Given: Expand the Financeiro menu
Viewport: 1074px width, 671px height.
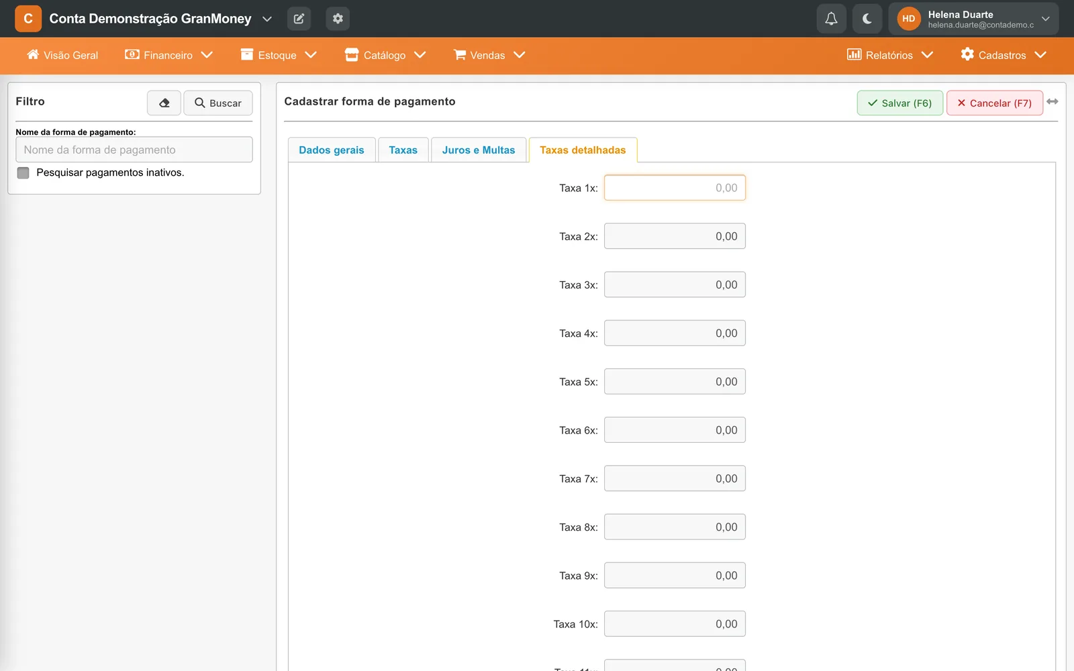Looking at the screenshot, I should point(168,55).
